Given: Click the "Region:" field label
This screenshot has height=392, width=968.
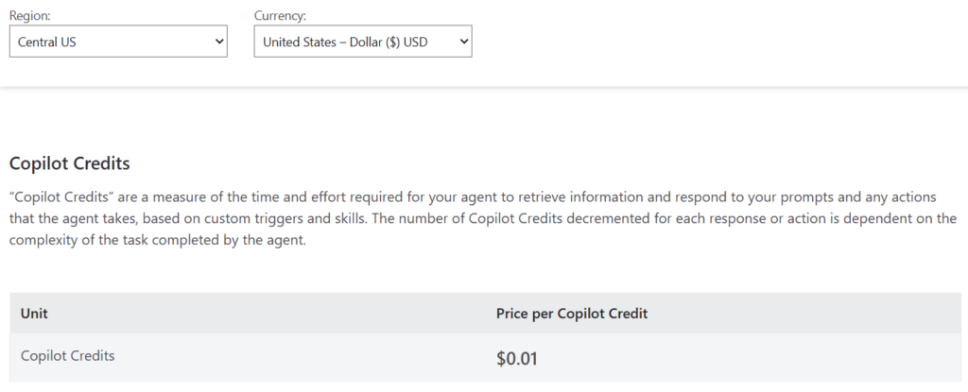Looking at the screenshot, I should coord(30,16).
